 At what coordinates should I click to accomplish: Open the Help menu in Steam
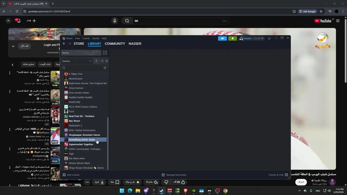pyautogui.click(x=104, y=38)
